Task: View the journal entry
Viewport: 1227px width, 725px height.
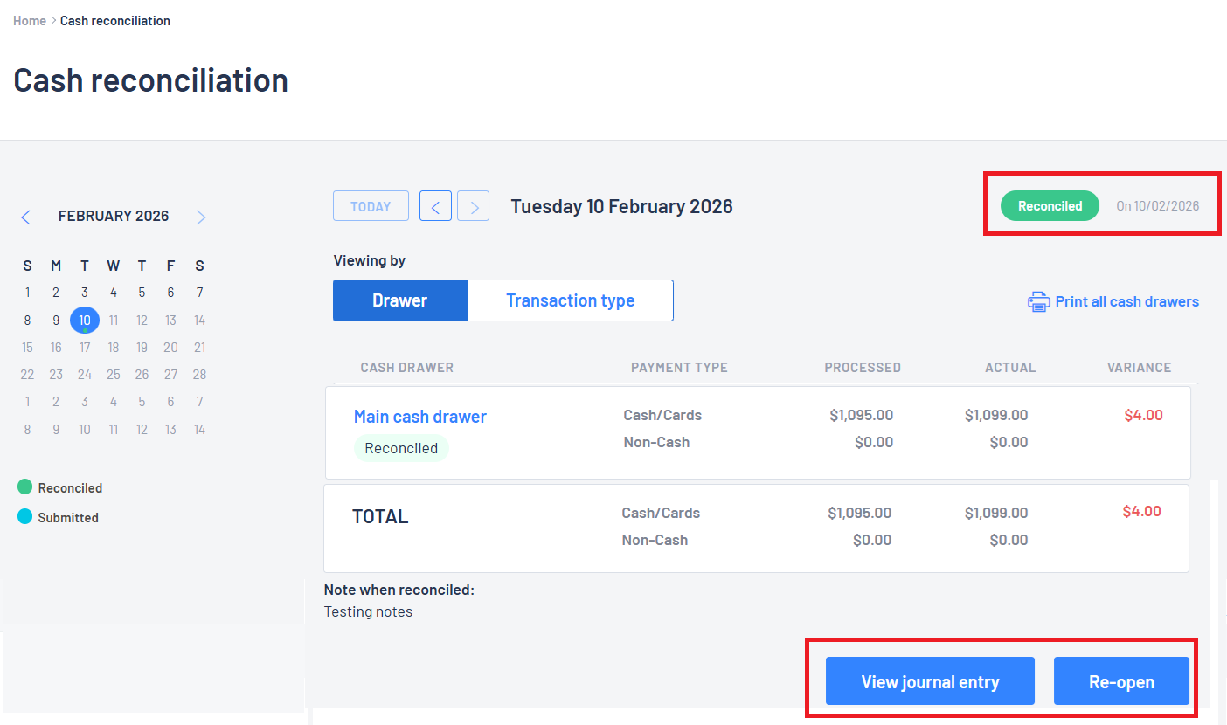Action: (930, 681)
